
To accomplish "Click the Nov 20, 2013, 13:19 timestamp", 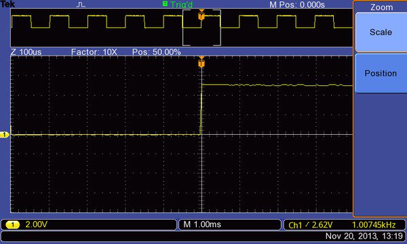I will click(x=364, y=236).
